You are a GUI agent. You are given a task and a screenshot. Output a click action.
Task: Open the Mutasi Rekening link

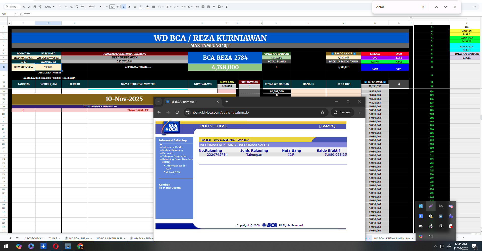(172, 150)
